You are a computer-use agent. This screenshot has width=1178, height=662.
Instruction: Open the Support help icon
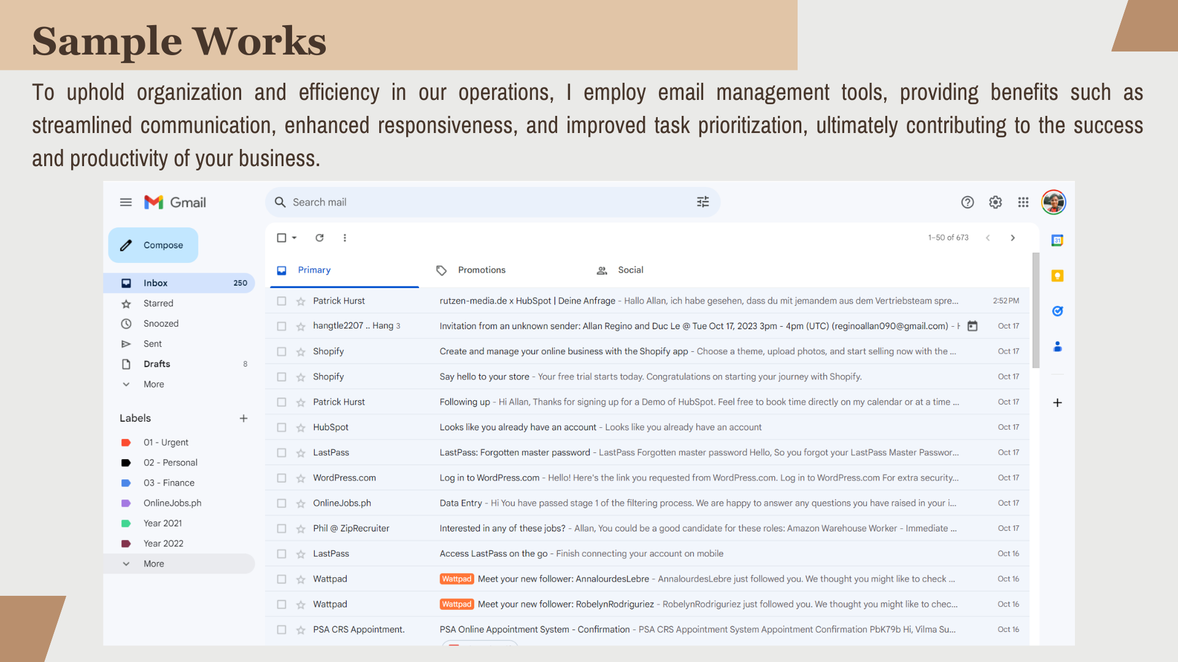click(968, 202)
